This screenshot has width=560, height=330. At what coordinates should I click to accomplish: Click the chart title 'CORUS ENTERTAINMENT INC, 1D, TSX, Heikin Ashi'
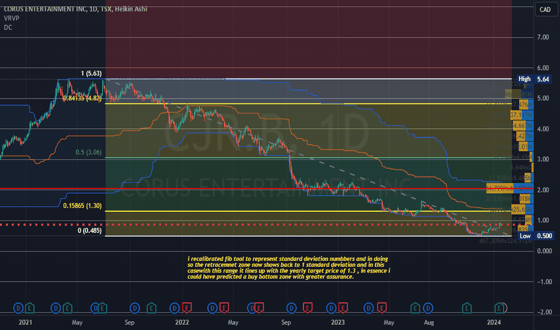[x=75, y=9]
